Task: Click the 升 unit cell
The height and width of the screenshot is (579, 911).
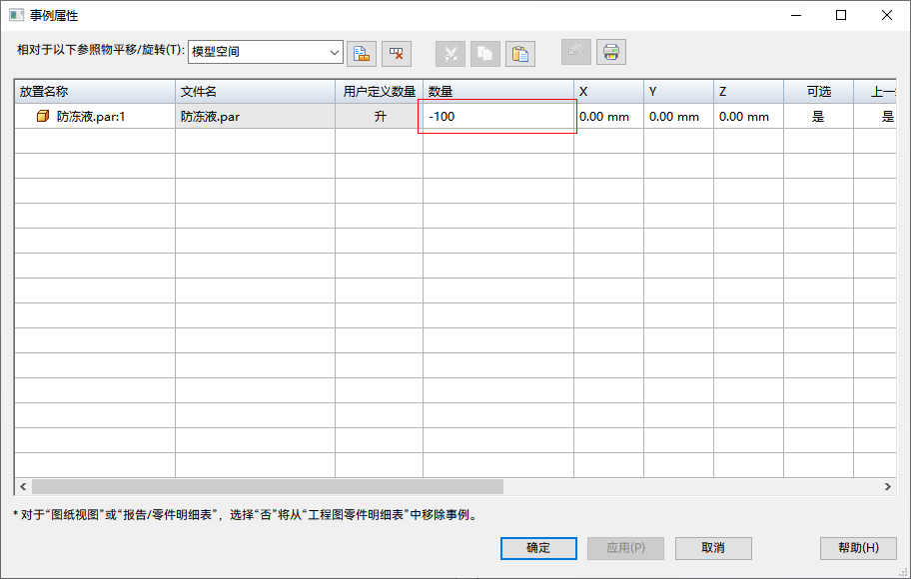Action: tap(380, 116)
